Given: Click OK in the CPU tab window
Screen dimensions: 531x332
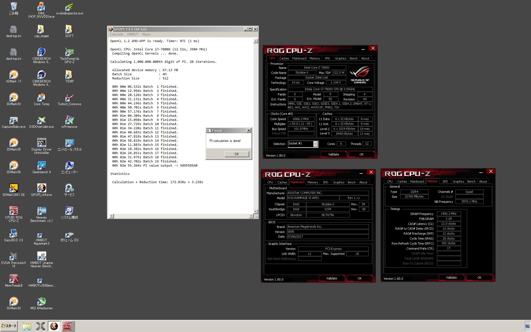Looking at the screenshot, I should point(361,154).
